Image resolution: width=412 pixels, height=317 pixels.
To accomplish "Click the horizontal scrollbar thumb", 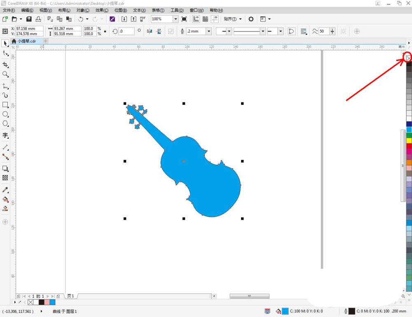I will point(249,296).
